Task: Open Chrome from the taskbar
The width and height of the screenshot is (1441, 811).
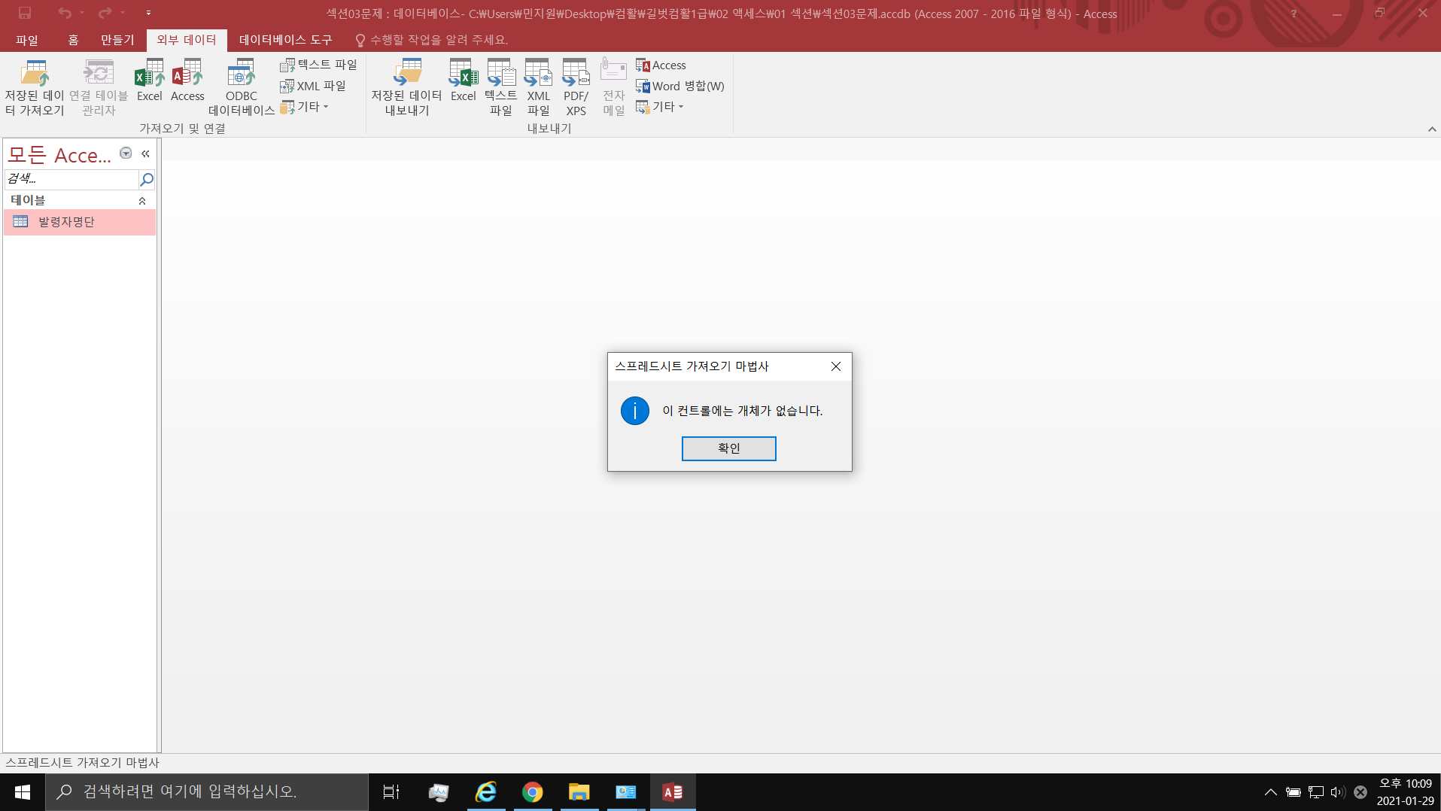Action: pyautogui.click(x=533, y=792)
